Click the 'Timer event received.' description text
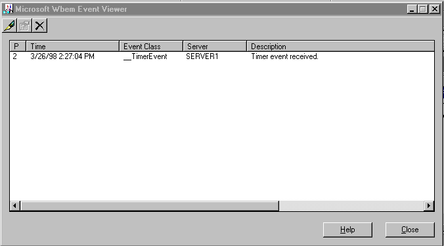The height and width of the screenshot is (246, 444). [x=284, y=56]
